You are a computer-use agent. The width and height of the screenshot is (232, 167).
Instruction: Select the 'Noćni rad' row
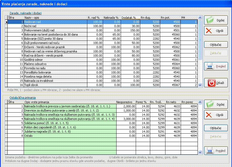(x=55, y=26)
